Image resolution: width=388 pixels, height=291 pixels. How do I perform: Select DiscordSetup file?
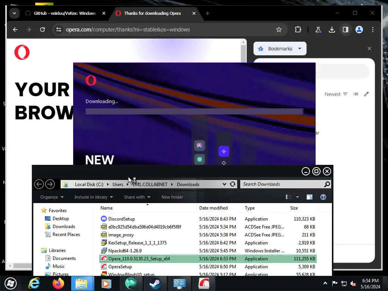tap(207, 219)
